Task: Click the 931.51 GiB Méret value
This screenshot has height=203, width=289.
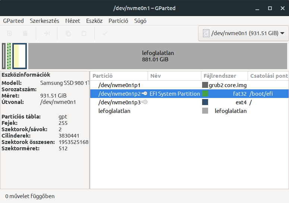Action: point(53,96)
